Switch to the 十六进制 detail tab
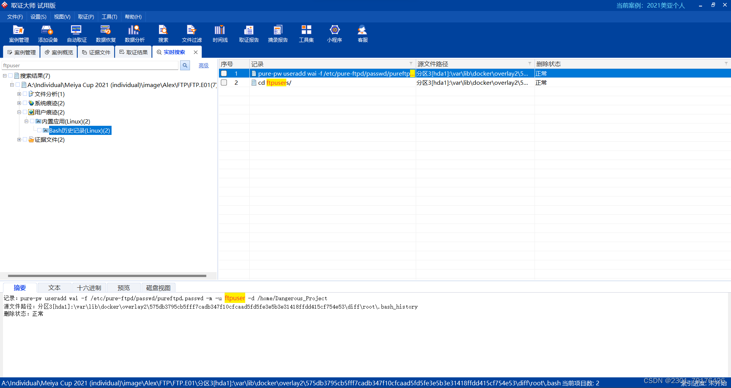Image resolution: width=731 pixels, height=388 pixels. tap(89, 288)
